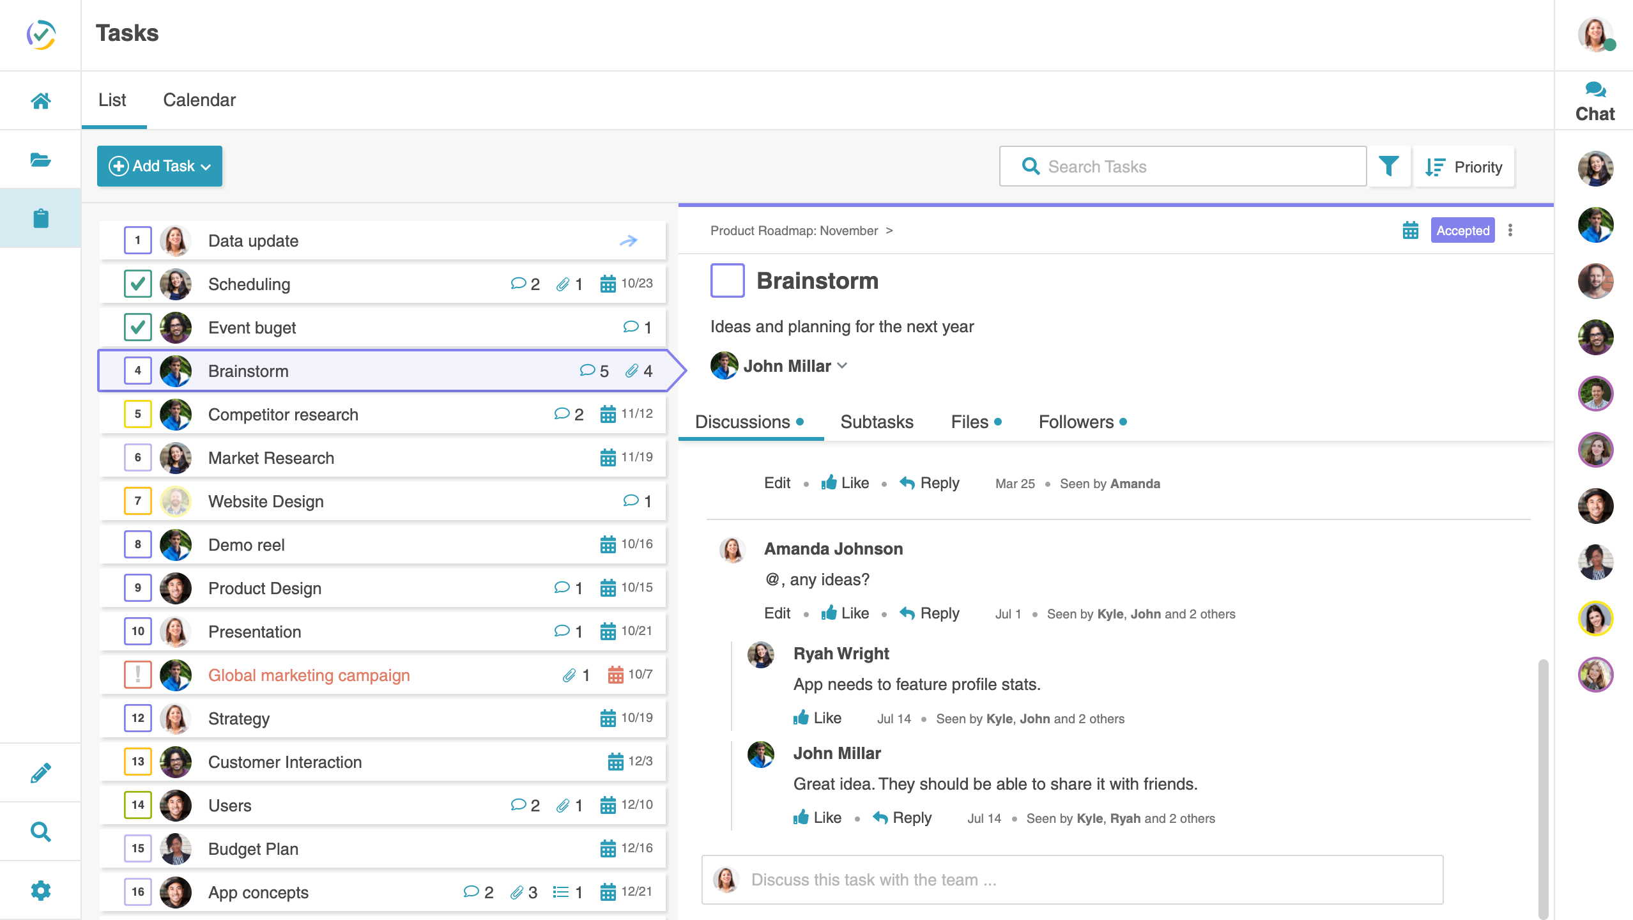Click the app logo in top-left

tap(41, 34)
